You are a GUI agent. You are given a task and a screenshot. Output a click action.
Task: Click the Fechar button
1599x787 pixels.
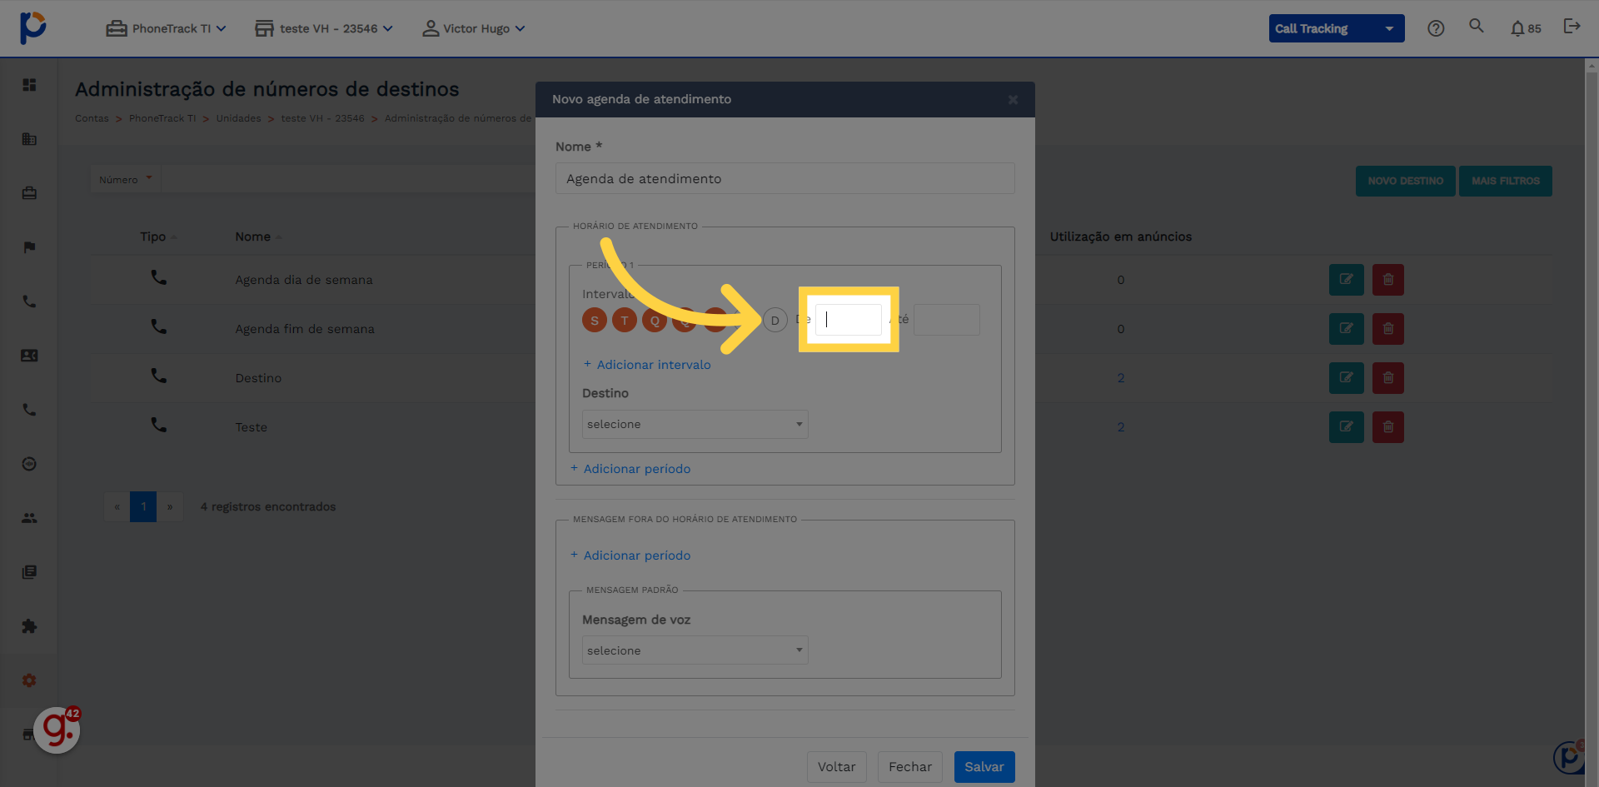click(x=910, y=767)
